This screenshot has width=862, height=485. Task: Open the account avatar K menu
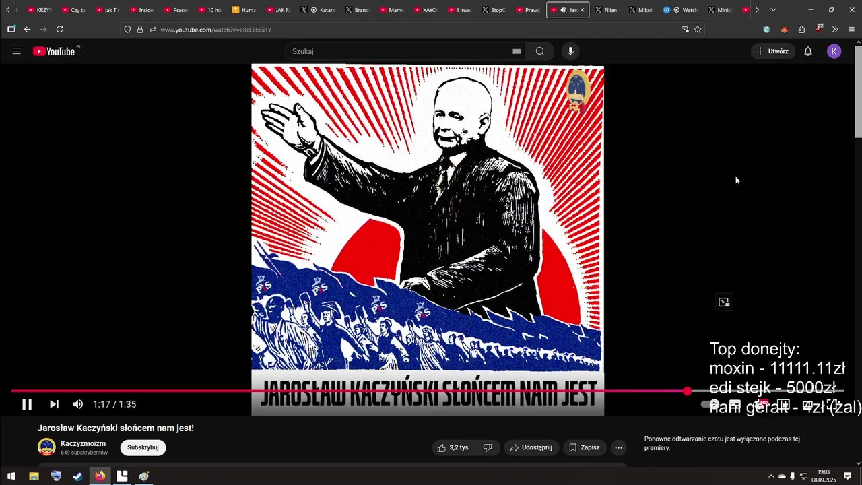point(834,51)
